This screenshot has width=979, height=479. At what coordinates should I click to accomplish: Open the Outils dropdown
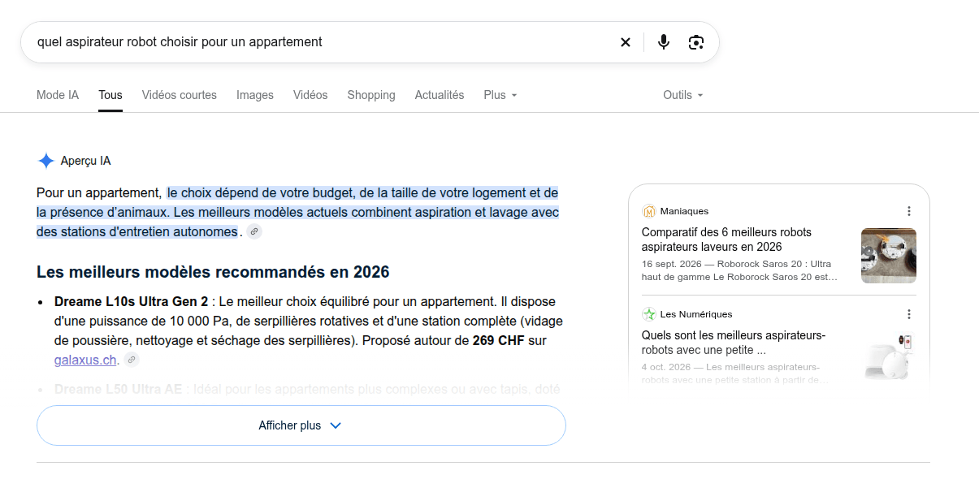pos(683,95)
